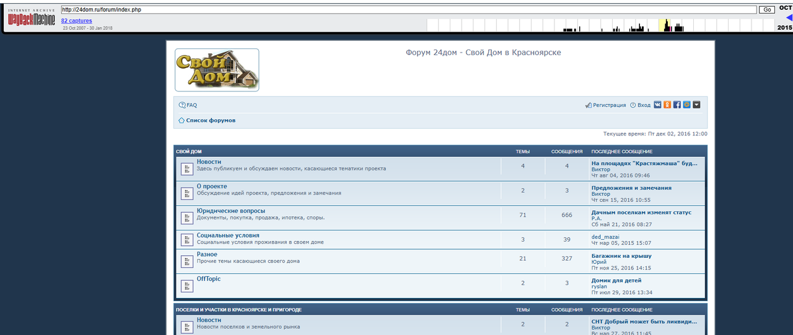
Task: Click the forum icon beside Социальные условия
Action: (x=187, y=239)
